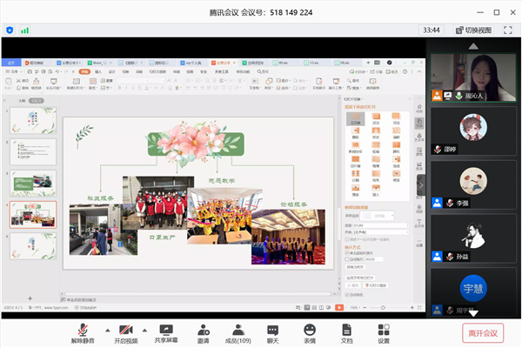522x348 pixels.
Task: Tick the 单击鼠标时换片 checkbox
Action: [347, 253]
